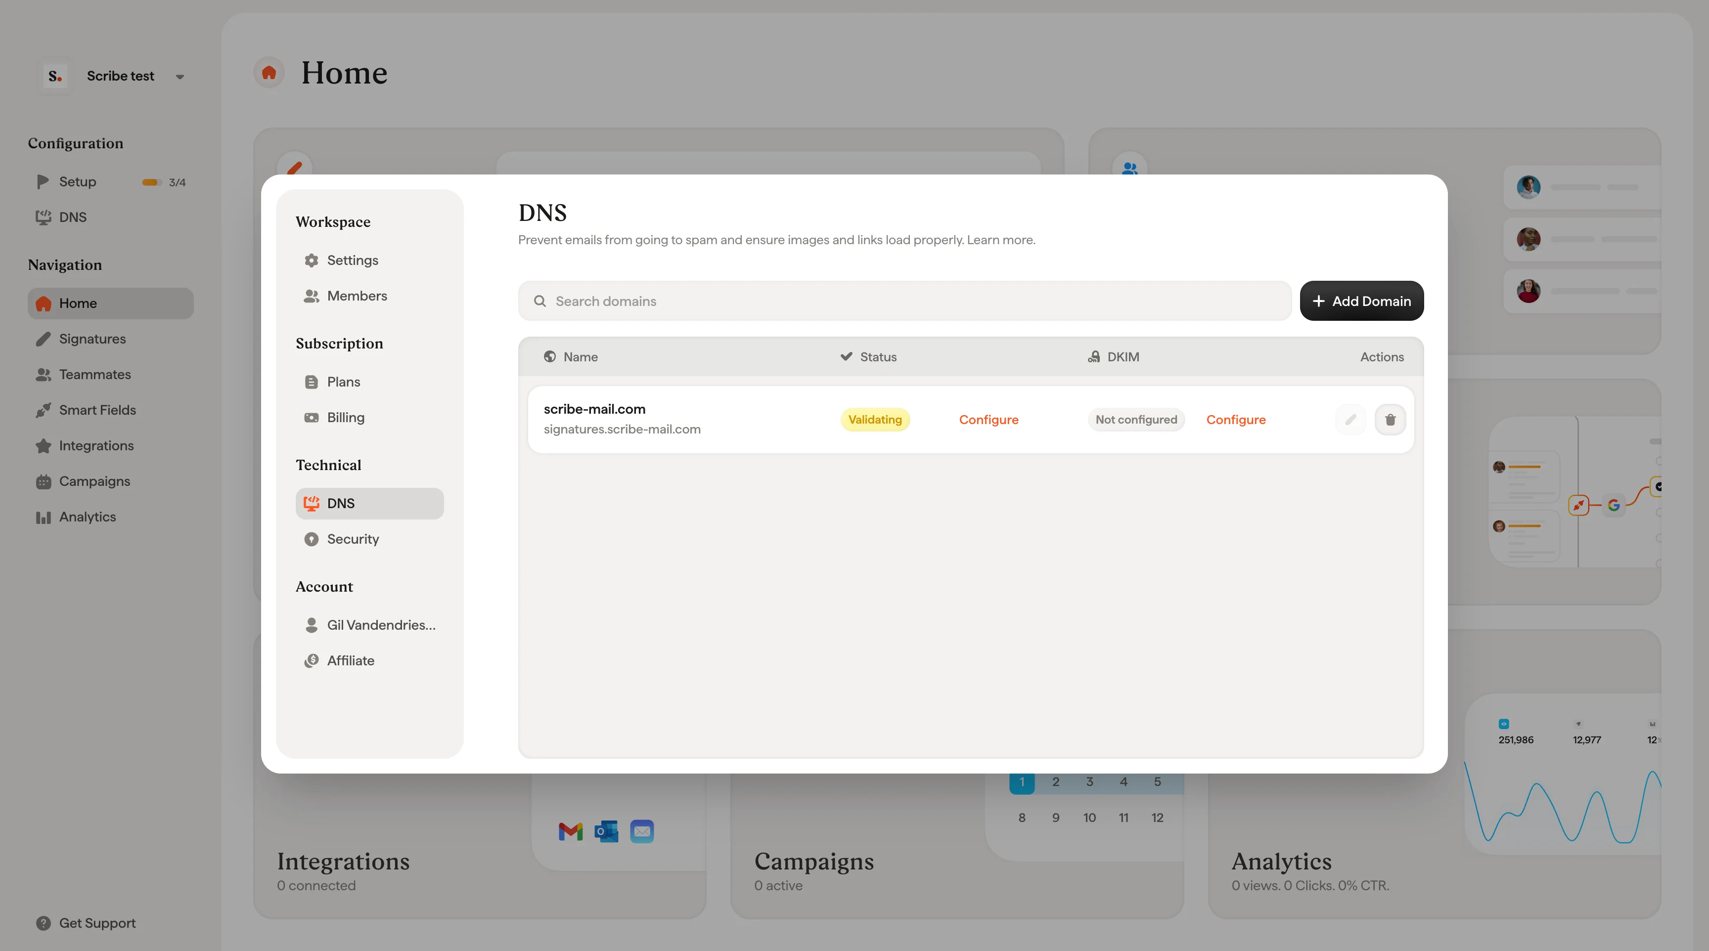Click Configure next to Not configured DKIM

pyautogui.click(x=1236, y=420)
